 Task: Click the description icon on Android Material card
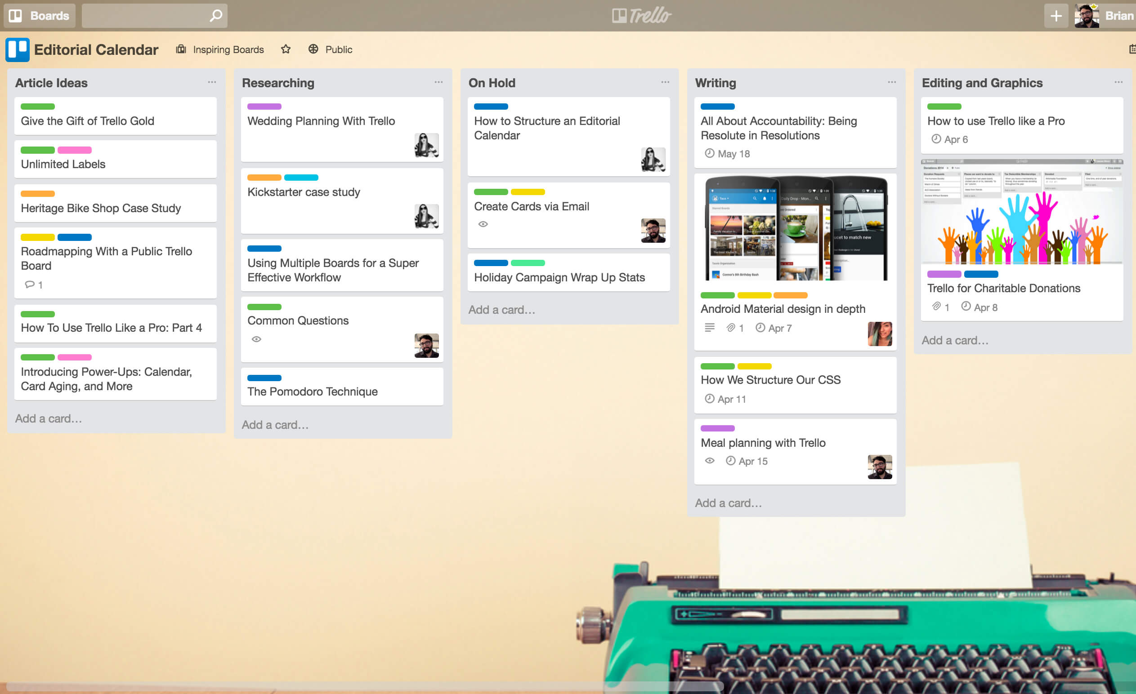tap(710, 328)
